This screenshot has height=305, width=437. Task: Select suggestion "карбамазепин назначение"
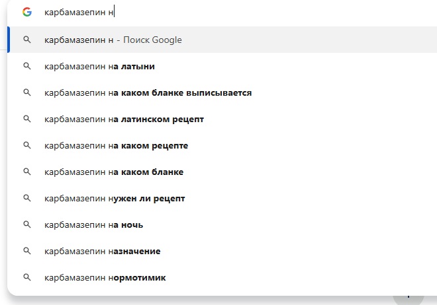(102, 251)
